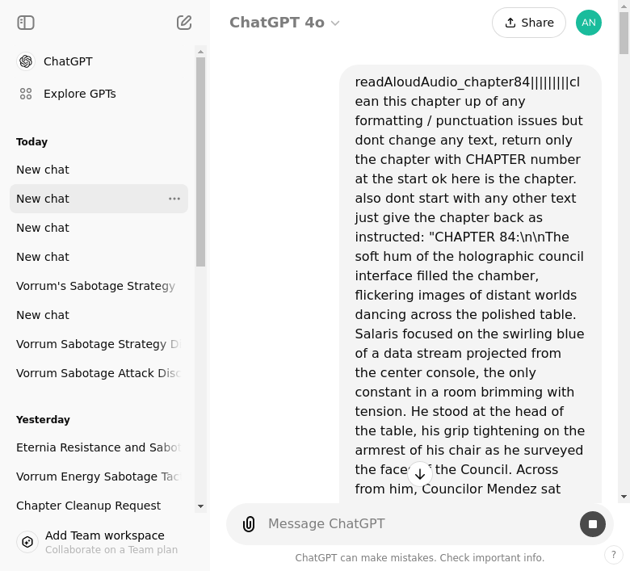Viewport: 630px width, 571px height.
Task: Select Eternia Resistance chat from Yesterday
Action: 98,447
